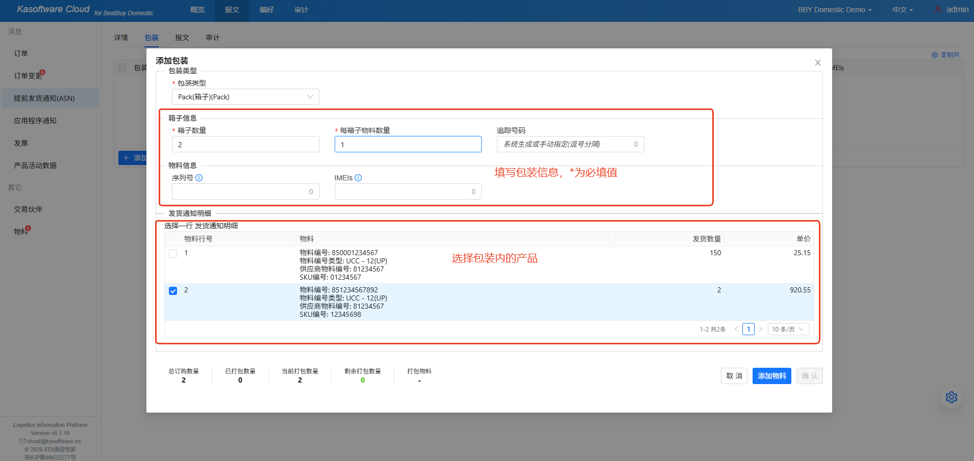Open the 审计 menu in top navigation
974x461 pixels.
[x=302, y=9]
